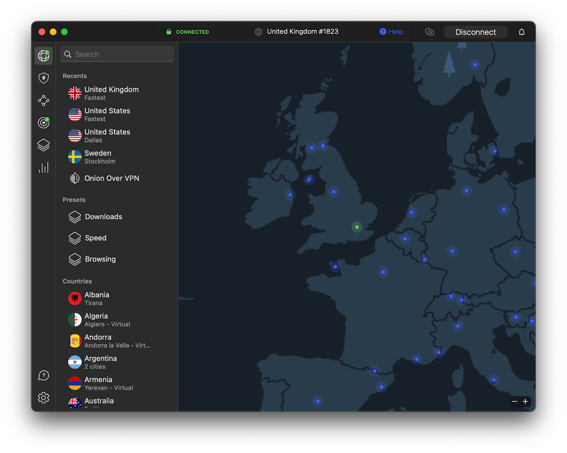Select Sweden Stockholm recent

(117, 157)
